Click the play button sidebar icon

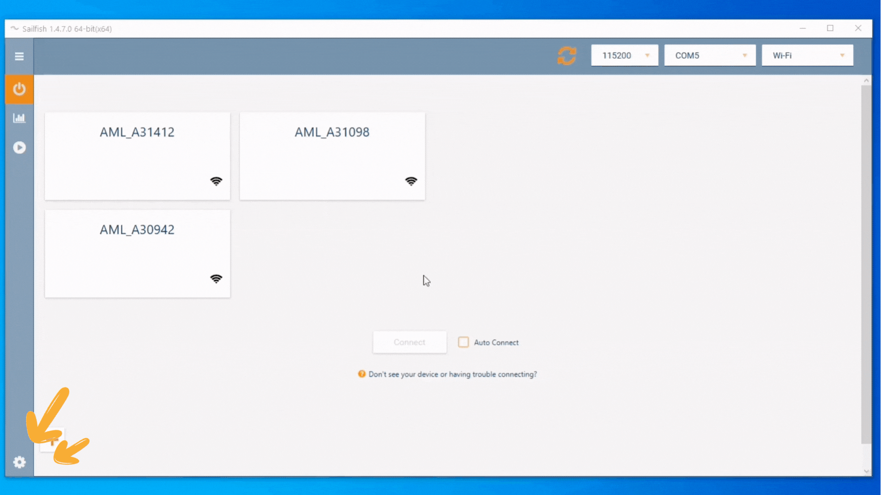point(19,147)
